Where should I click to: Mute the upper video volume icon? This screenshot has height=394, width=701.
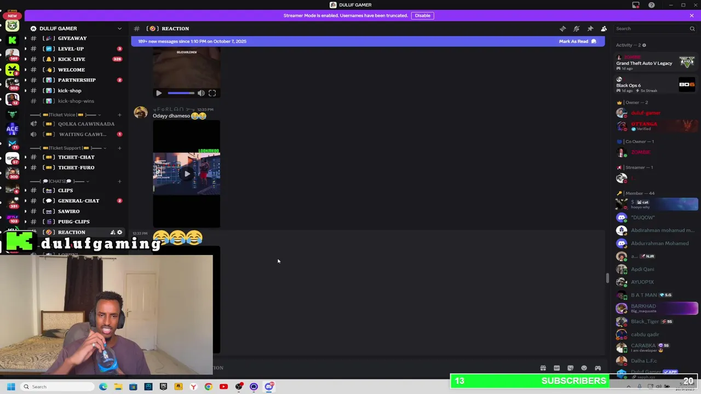coord(201,93)
